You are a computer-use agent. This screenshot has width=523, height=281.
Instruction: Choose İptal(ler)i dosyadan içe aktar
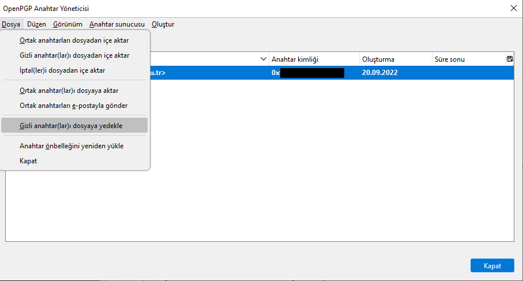click(74, 70)
